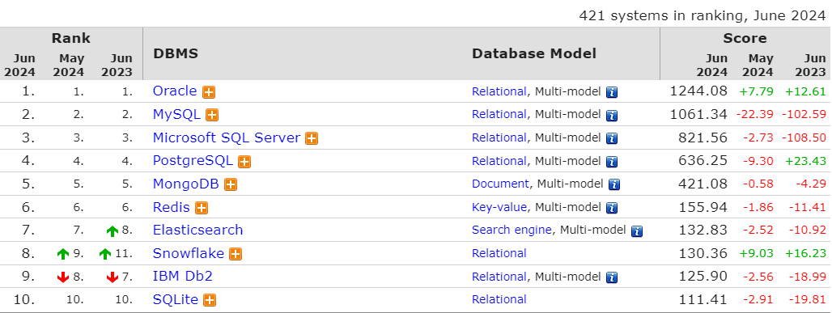Click the Database Model column header
The height and width of the screenshot is (313, 832).
click(534, 53)
